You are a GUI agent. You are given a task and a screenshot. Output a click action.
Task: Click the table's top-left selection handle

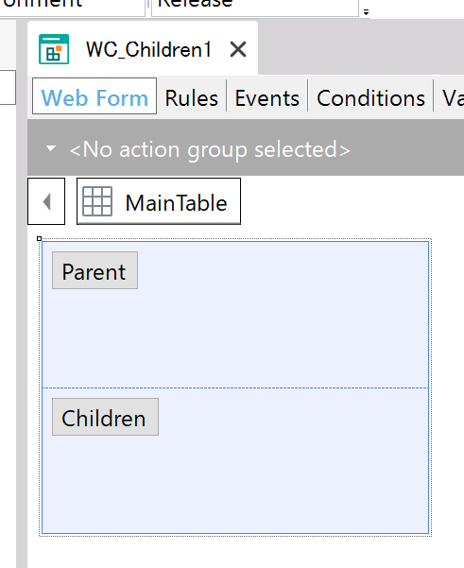point(39,238)
